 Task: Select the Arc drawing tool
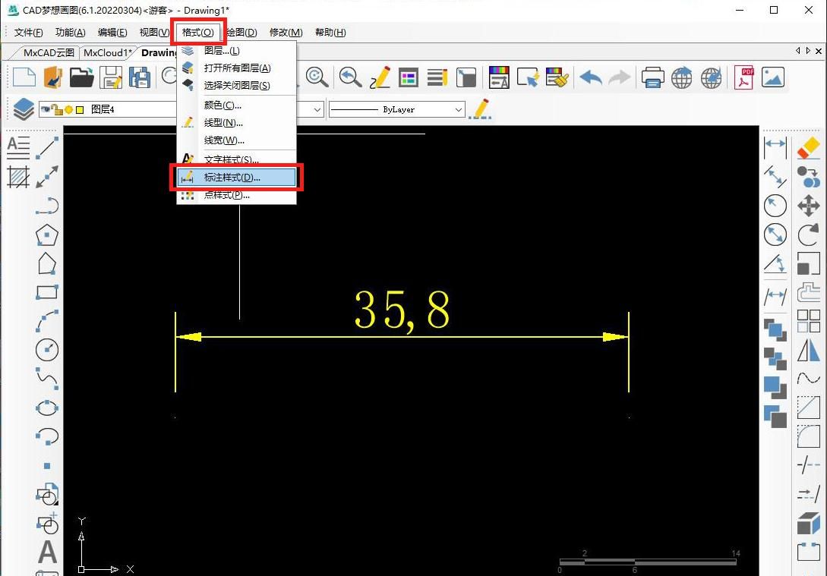[x=47, y=321]
